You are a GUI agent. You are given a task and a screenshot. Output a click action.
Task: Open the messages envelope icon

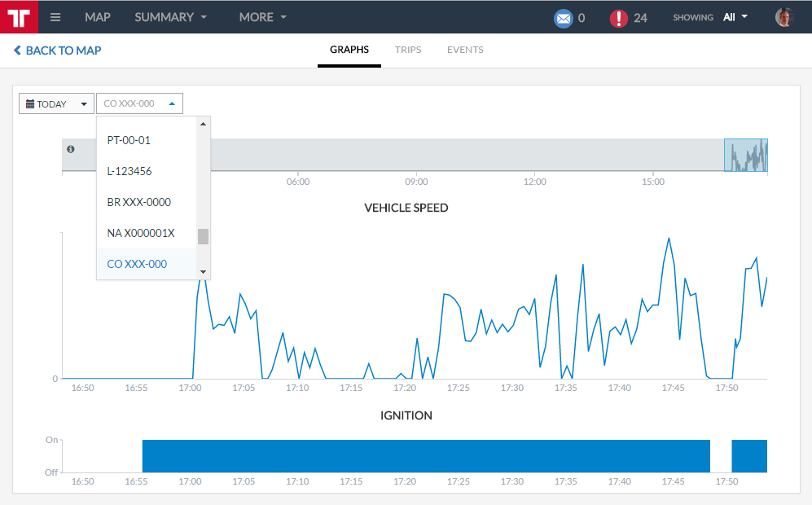click(x=563, y=18)
